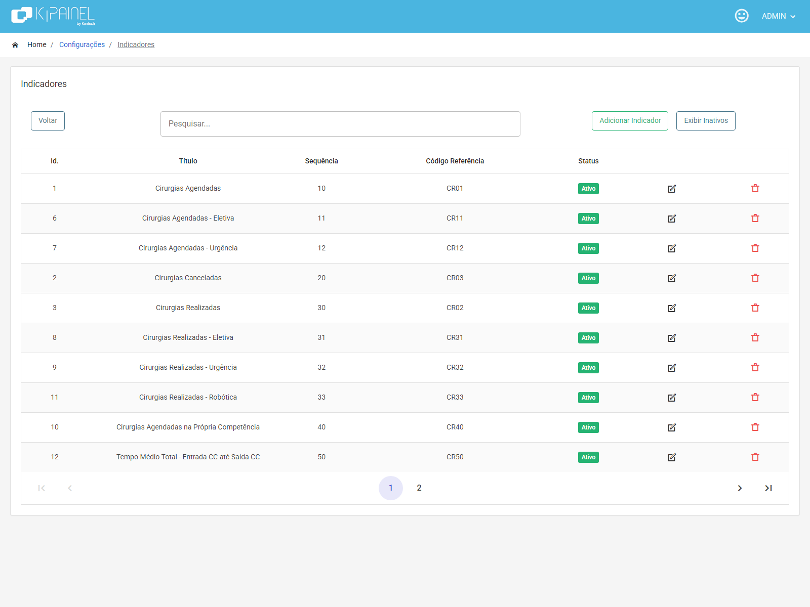Sort by Título column header
Image resolution: width=810 pixels, height=607 pixels.
(188, 161)
